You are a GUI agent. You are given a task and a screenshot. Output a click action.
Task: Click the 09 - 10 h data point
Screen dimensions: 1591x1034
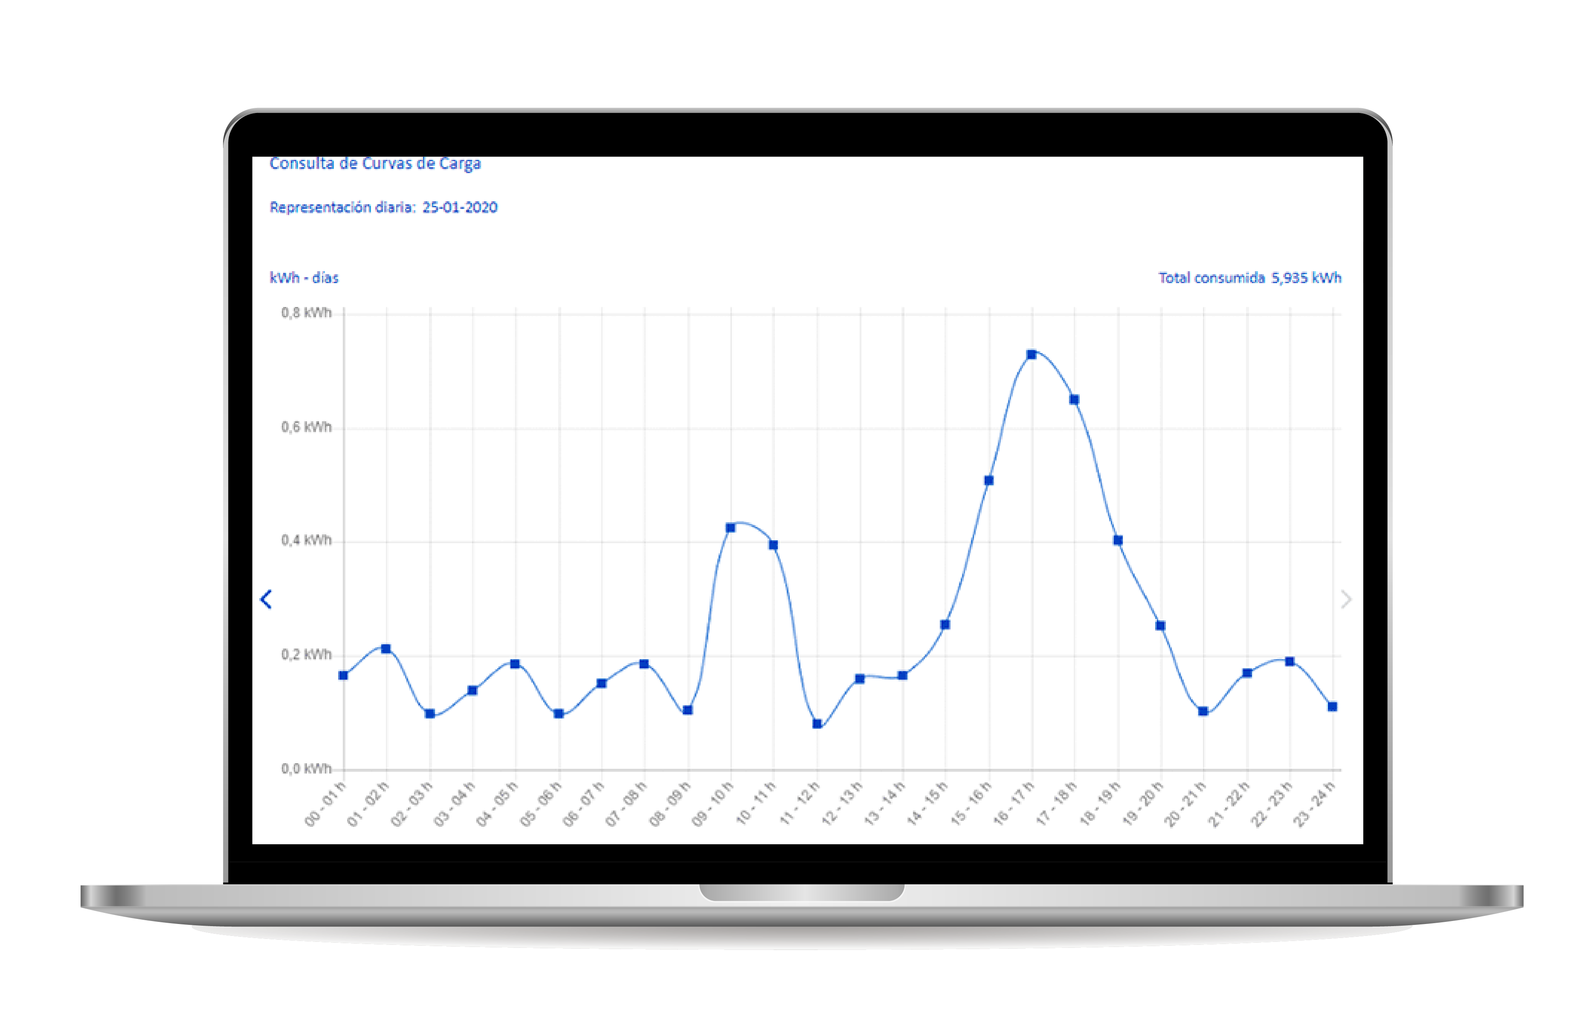click(x=730, y=528)
